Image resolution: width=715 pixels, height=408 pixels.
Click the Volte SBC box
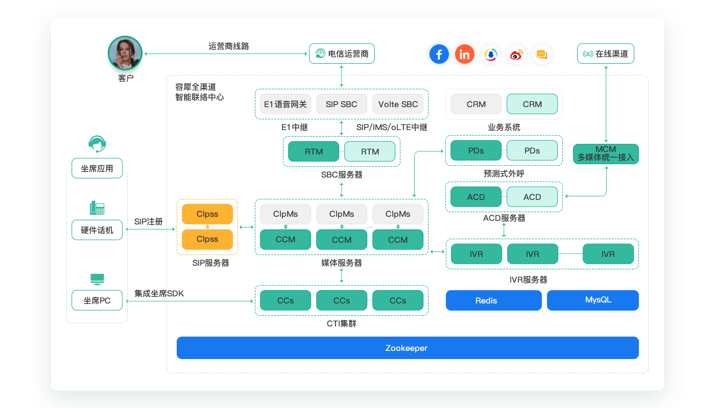398,104
